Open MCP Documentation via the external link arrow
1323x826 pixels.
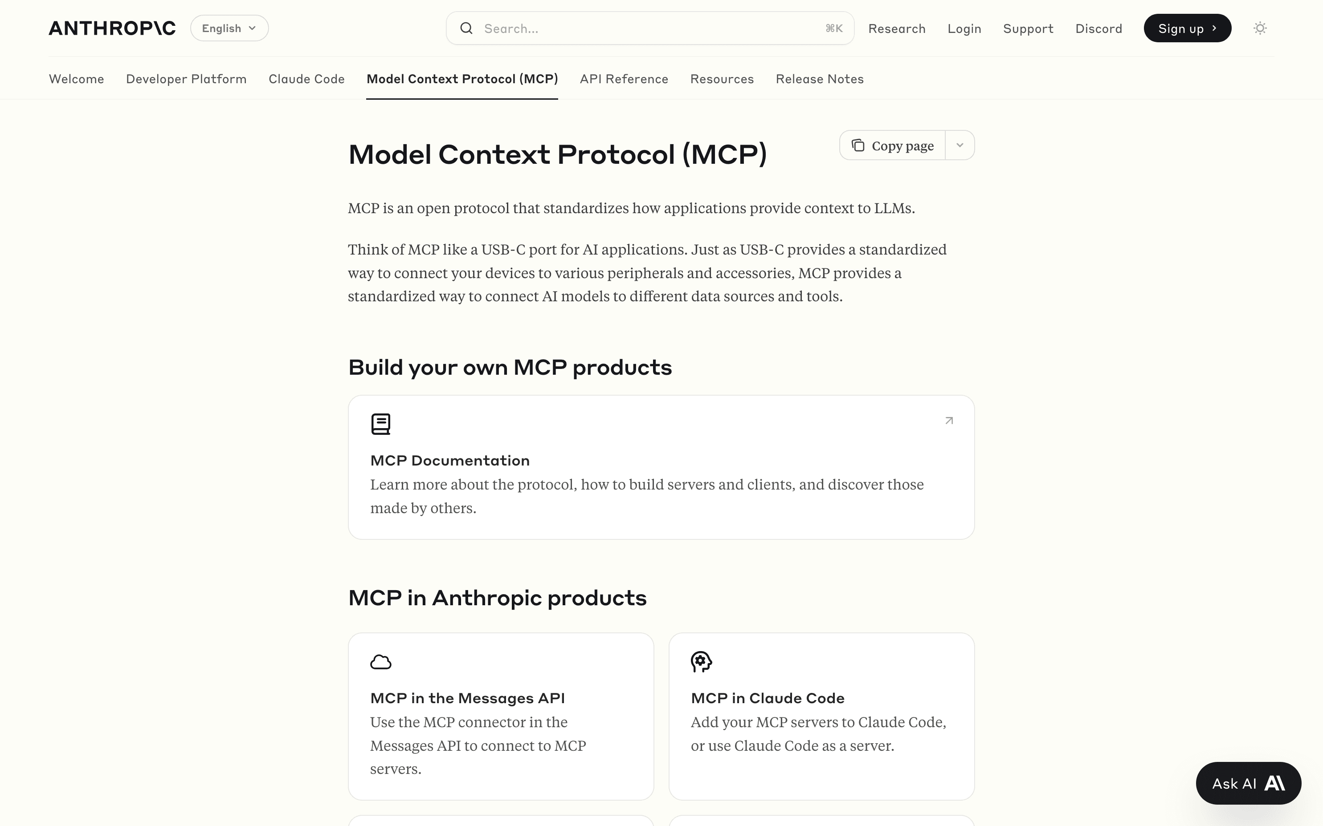click(950, 420)
